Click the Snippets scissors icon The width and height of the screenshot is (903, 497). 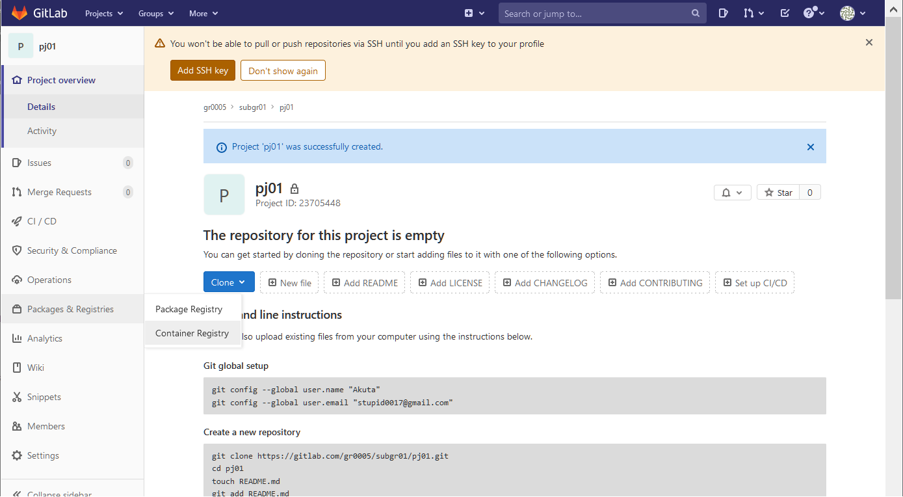17,397
